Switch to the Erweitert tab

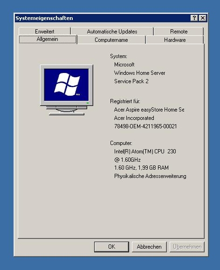tap(45, 31)
